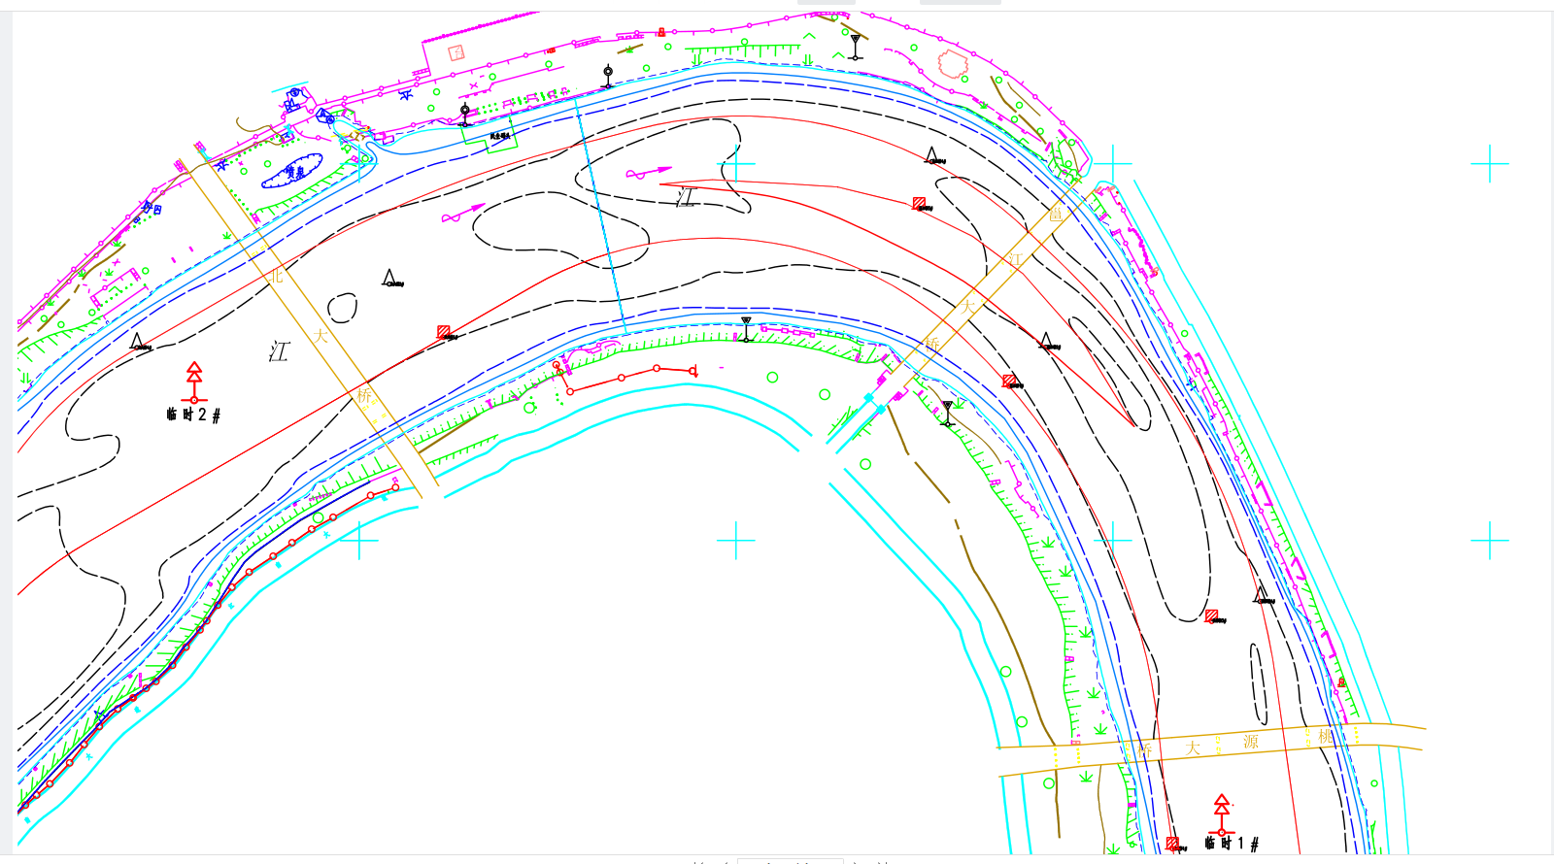This screenshot has height=864, width=1554.
Task: Select the lower-left magenta flow direction arrow
Action: click(x=462, y=214)
